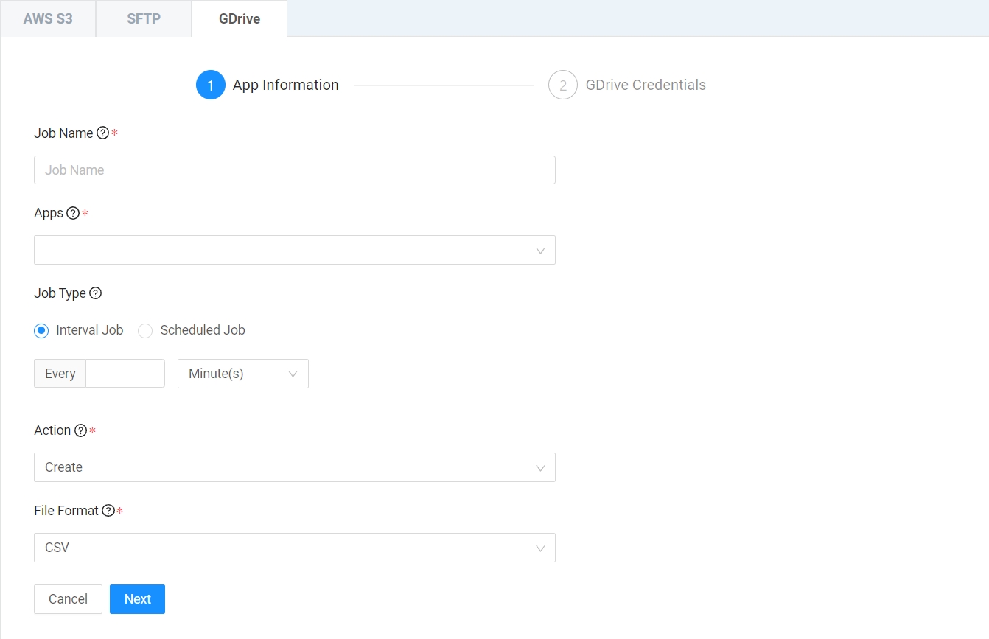The width and height of the screenshot is (989, 639).
Task: Select the GDrive tab
Action: [x=240, y=19]
